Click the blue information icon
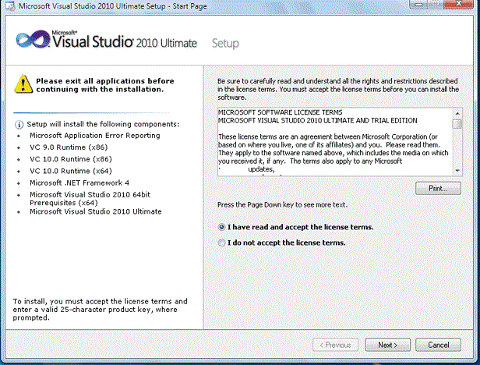This screenshot has width=480, height=365. click(19, 125)
